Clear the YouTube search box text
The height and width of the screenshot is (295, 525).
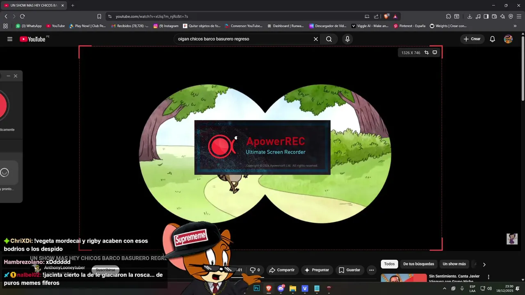pos(316,39)
